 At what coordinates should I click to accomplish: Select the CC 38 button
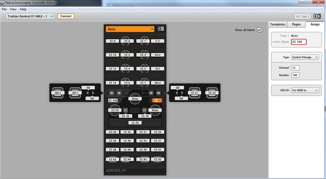coord(112,150)
